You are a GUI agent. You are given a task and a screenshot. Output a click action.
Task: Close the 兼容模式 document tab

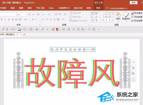[17, 35]
